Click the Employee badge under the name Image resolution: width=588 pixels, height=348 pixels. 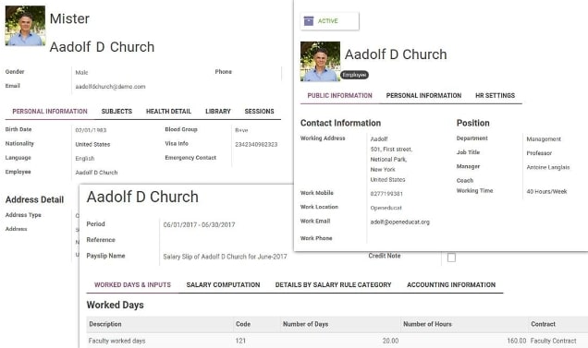(354, 75)
